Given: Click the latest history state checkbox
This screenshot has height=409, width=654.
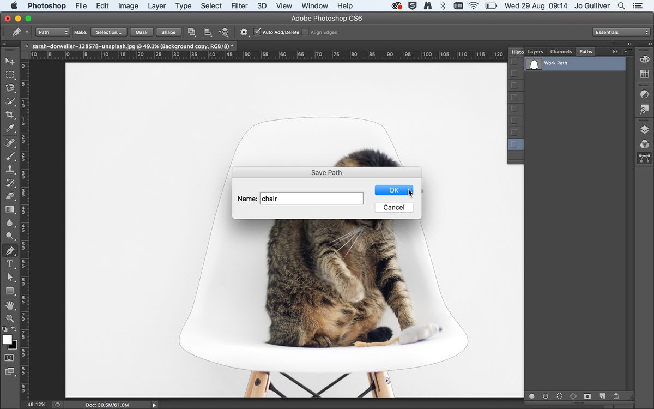Looking at the screenshot, I should tap(514, 145).
